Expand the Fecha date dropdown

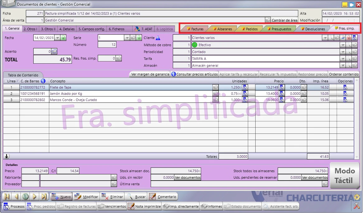tap(57, 38)
